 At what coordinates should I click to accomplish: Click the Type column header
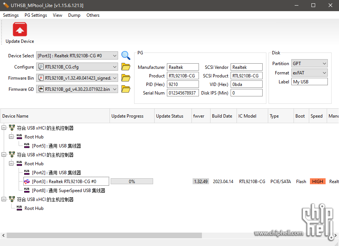tap(281, 116)
